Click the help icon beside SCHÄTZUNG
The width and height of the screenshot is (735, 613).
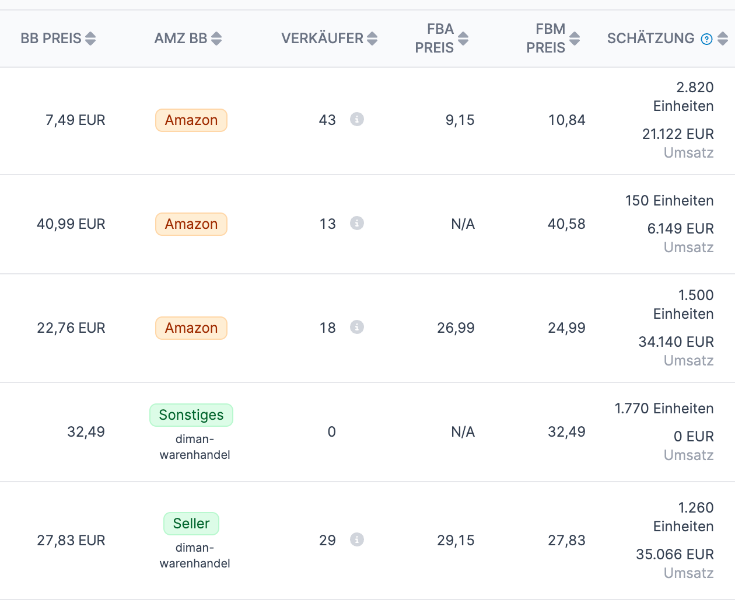[x=706, y=39]
